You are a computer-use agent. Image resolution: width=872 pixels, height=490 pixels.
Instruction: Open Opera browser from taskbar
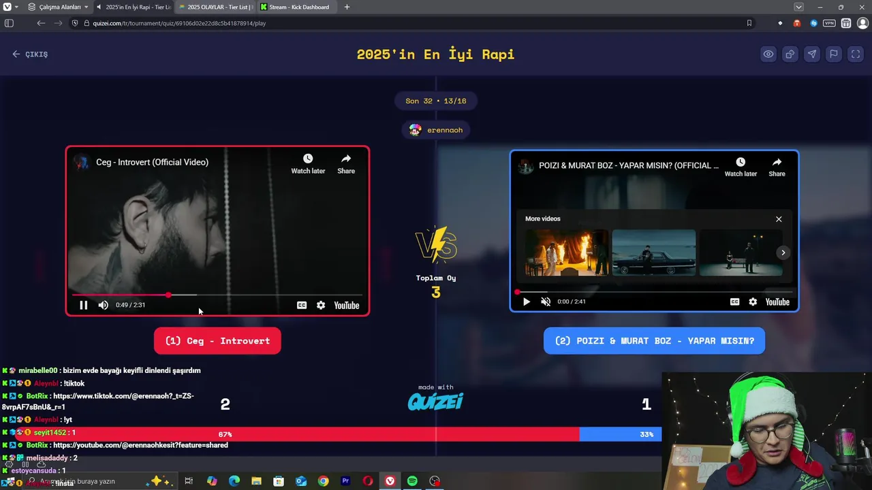[x=368, y=481]
